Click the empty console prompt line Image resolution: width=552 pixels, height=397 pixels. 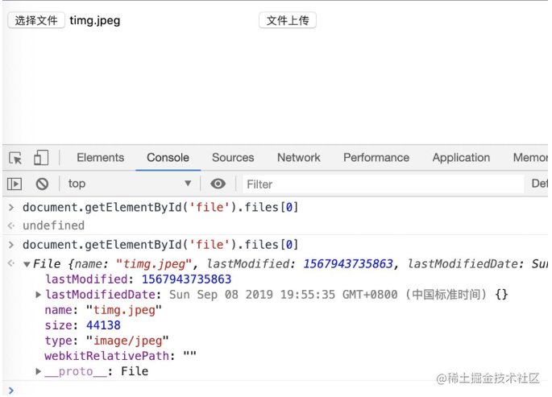275,390
